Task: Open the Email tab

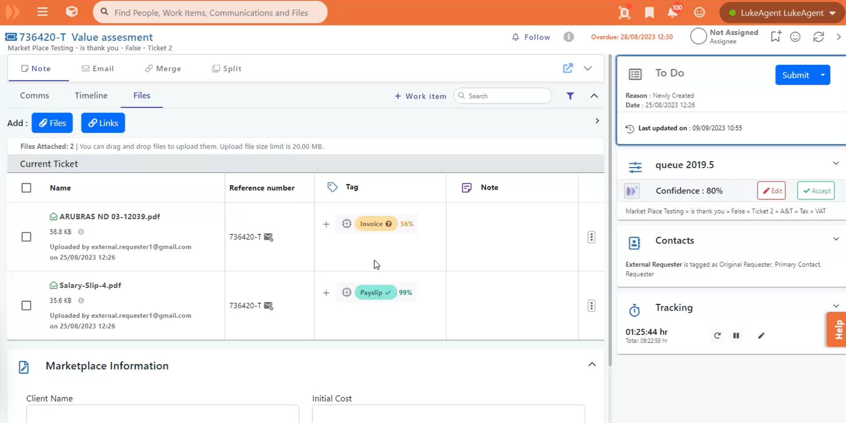Action: (98, 68)
